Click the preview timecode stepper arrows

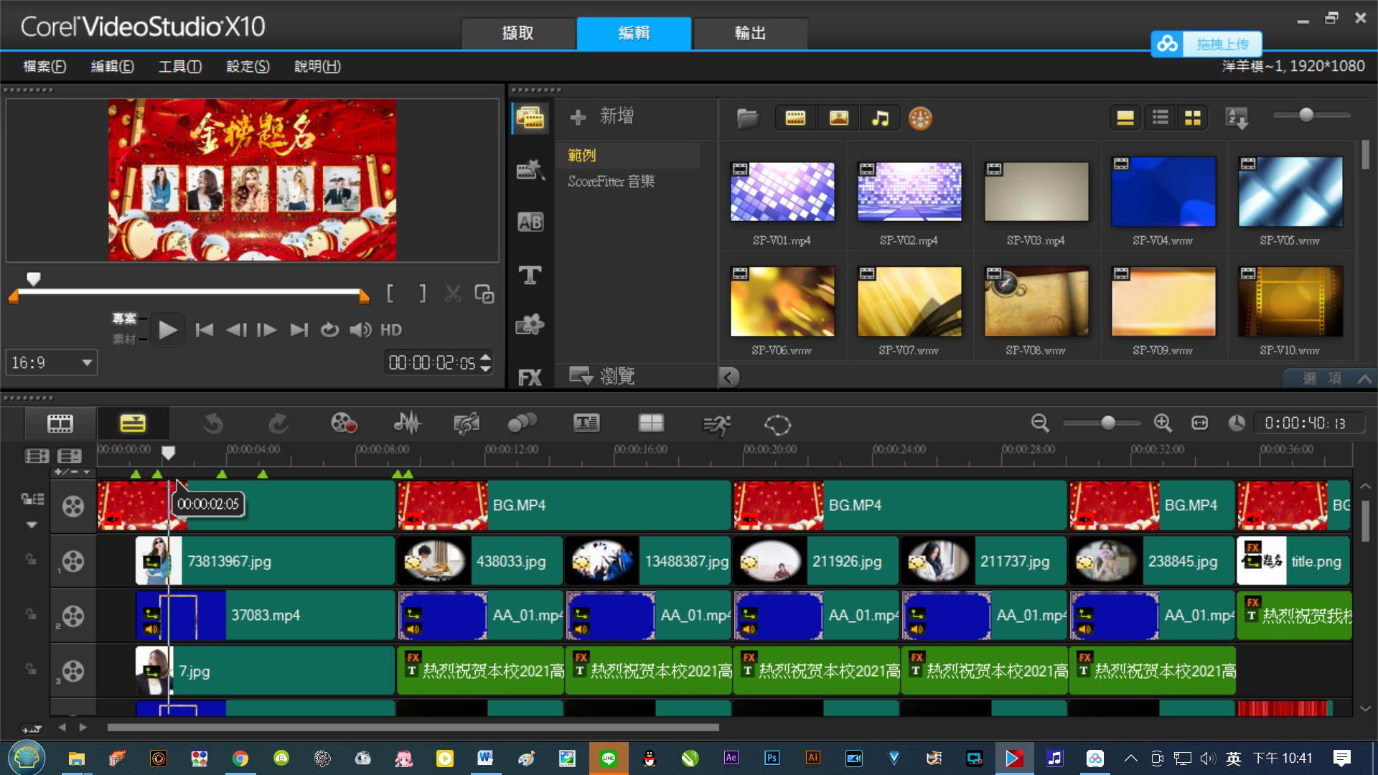point(486,363)
